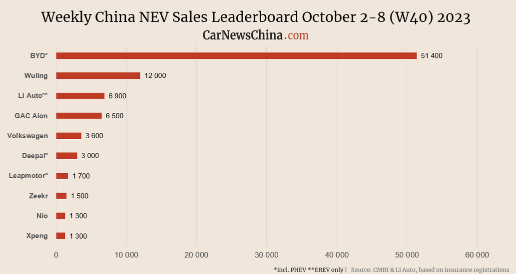Select the Volkswagen sales bar

[x=68, y=136]
